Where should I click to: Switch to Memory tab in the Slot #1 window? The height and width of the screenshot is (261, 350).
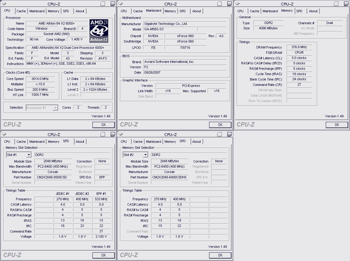(x=54, y=142)
